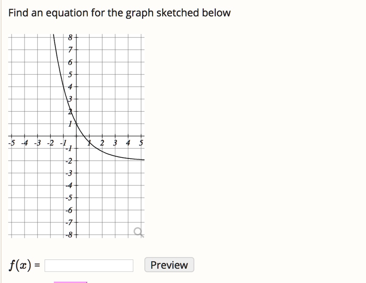366x283 pixels.
Task: Click the y-axis label -8 at the bottom
Action: pos(69,235)
